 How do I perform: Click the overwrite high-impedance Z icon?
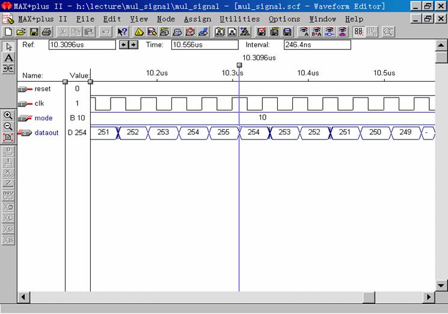point(8,184)
